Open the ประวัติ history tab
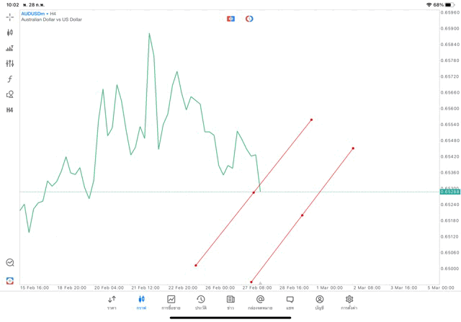Image resolution: width=461 pixels, height=322 pixels. click(201, 303)
